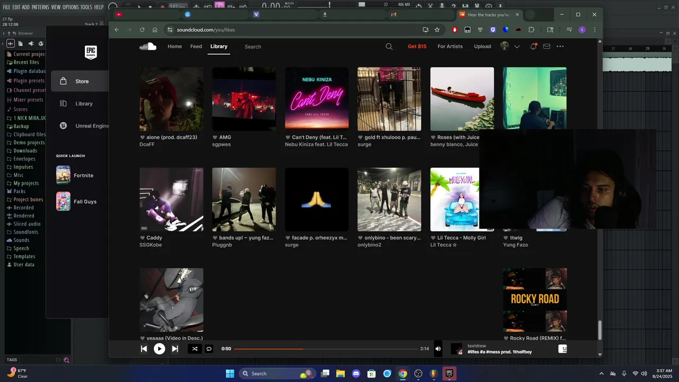The image size is (679, 382).
Task: Close the SoundCloud tab
Action: pos(517,14)
